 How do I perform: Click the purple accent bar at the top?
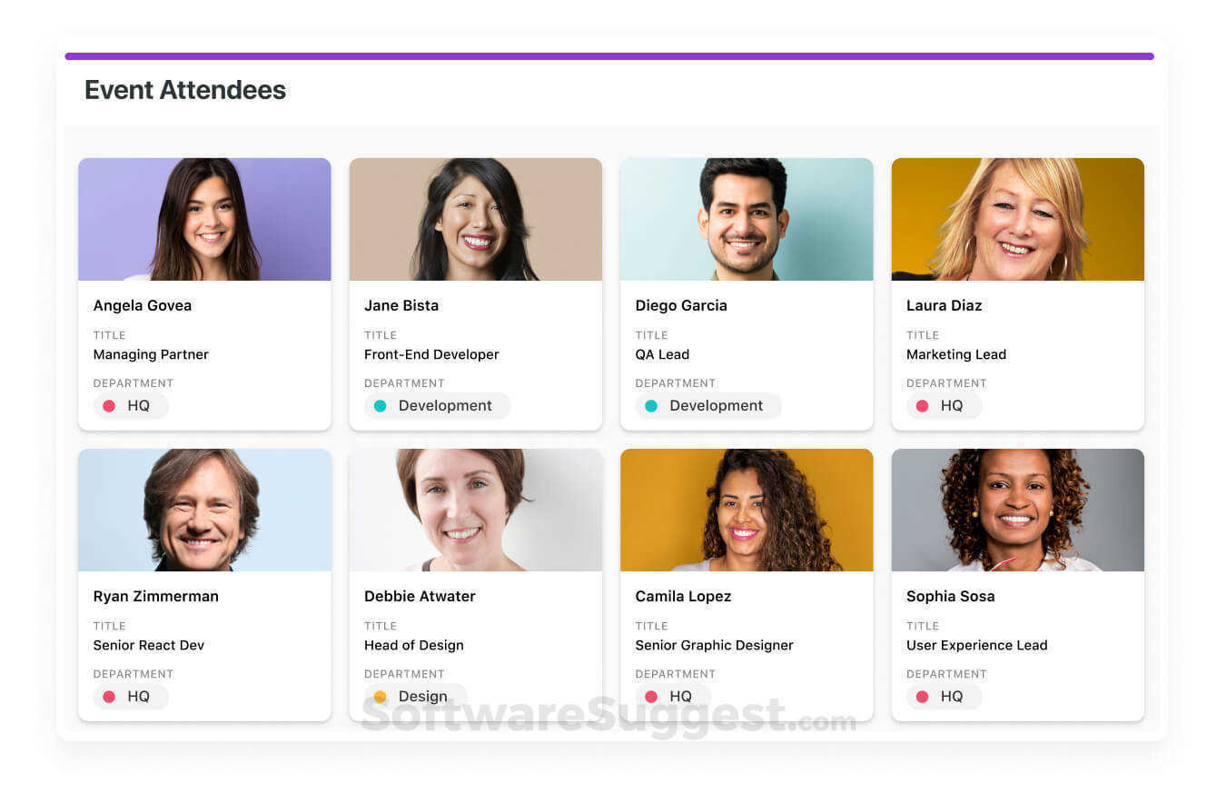[608, 55]
